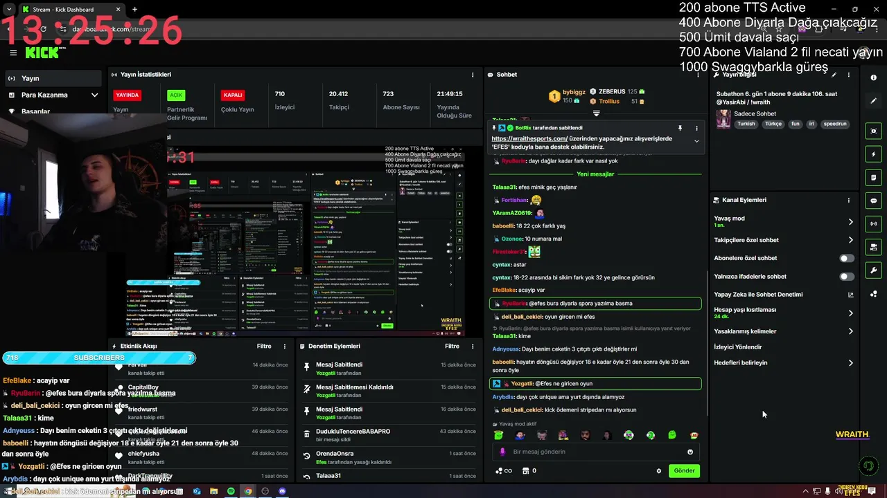Open the emoji picker in chat input
The height and width of the screenshot is (498, 887).
point(690,452)
